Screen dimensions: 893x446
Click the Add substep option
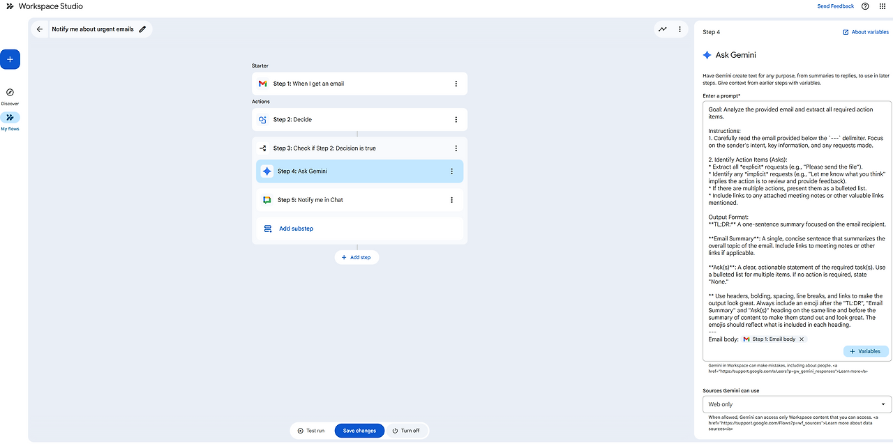click(x=296, y=229)
